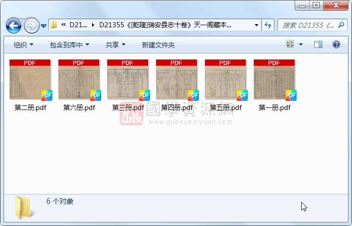Click 新建文件夹 button
The width and height of the screenshot is (352, 226).
[x=158, y=45]
